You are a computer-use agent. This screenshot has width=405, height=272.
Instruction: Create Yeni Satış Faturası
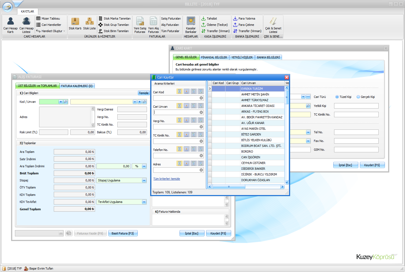(140, 25)
